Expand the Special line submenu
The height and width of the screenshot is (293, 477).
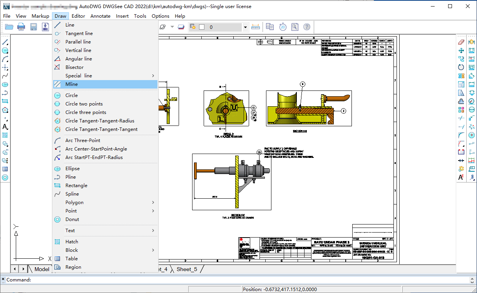tap(105, 76)
